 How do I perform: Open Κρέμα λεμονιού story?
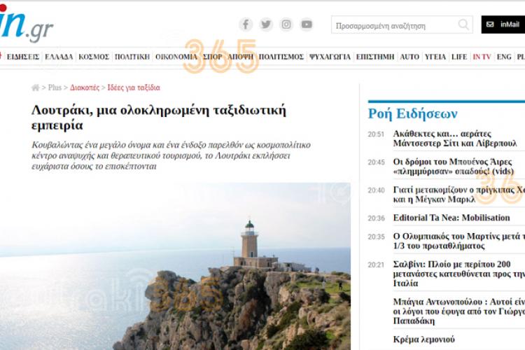tap(424, 339)
